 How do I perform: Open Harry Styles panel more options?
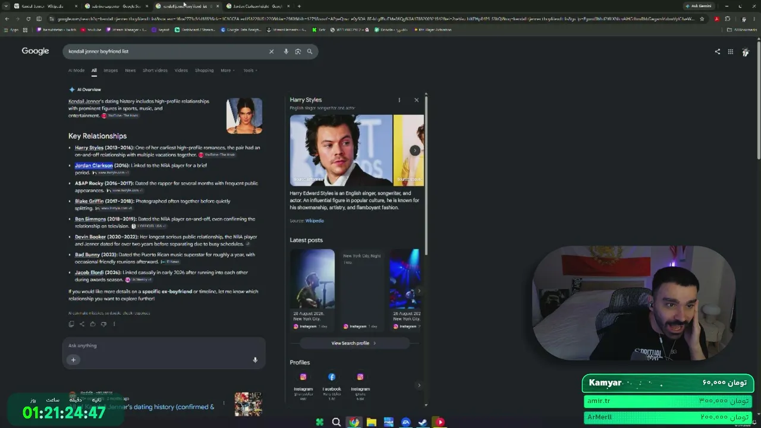399,100
